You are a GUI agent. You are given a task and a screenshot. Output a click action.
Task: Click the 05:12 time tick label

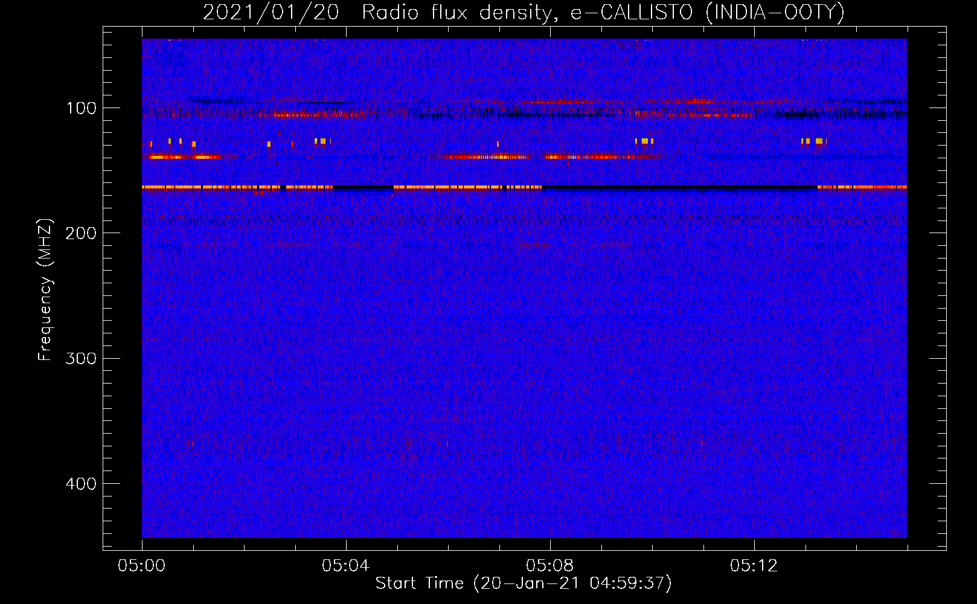pyautogui.click(x=754, y=566)
